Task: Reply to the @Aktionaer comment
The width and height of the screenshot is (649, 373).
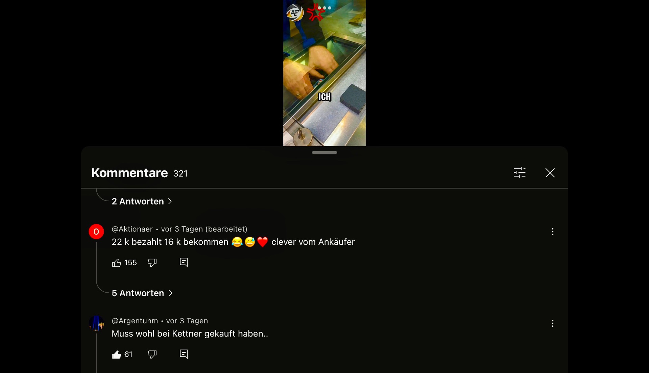Action: [x=184, y=262]
